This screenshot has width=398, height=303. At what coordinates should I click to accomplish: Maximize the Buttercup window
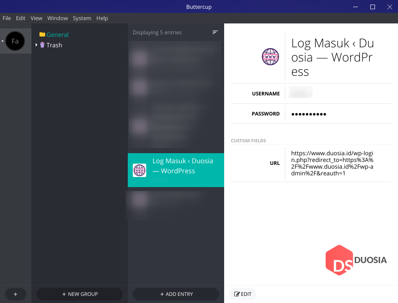[x=372, y=7]
